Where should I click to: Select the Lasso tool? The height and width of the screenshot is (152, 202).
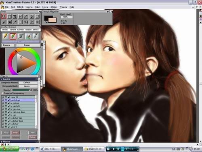(x=21, y=17)
